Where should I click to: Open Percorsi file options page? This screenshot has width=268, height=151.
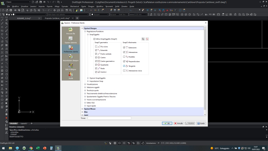coord(71,31)
